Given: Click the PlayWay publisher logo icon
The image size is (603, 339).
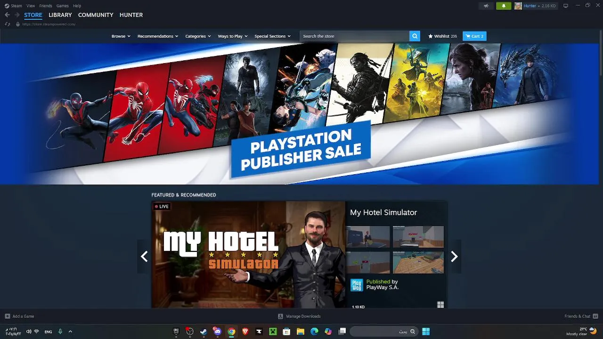Looking at the screenshot, I should coord(357,285).
